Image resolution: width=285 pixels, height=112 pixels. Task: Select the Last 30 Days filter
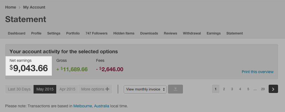19,89
